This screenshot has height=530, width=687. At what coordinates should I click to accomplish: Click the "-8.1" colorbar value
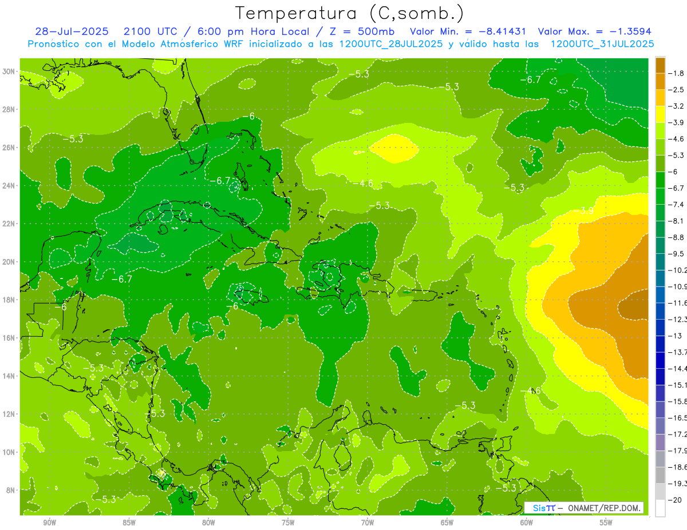coord(676,221)
